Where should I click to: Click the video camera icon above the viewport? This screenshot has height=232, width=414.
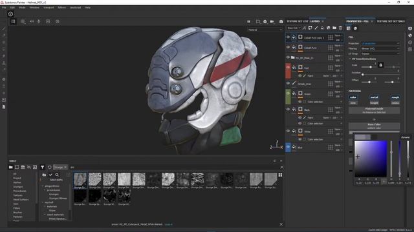(x=272, y=21)
